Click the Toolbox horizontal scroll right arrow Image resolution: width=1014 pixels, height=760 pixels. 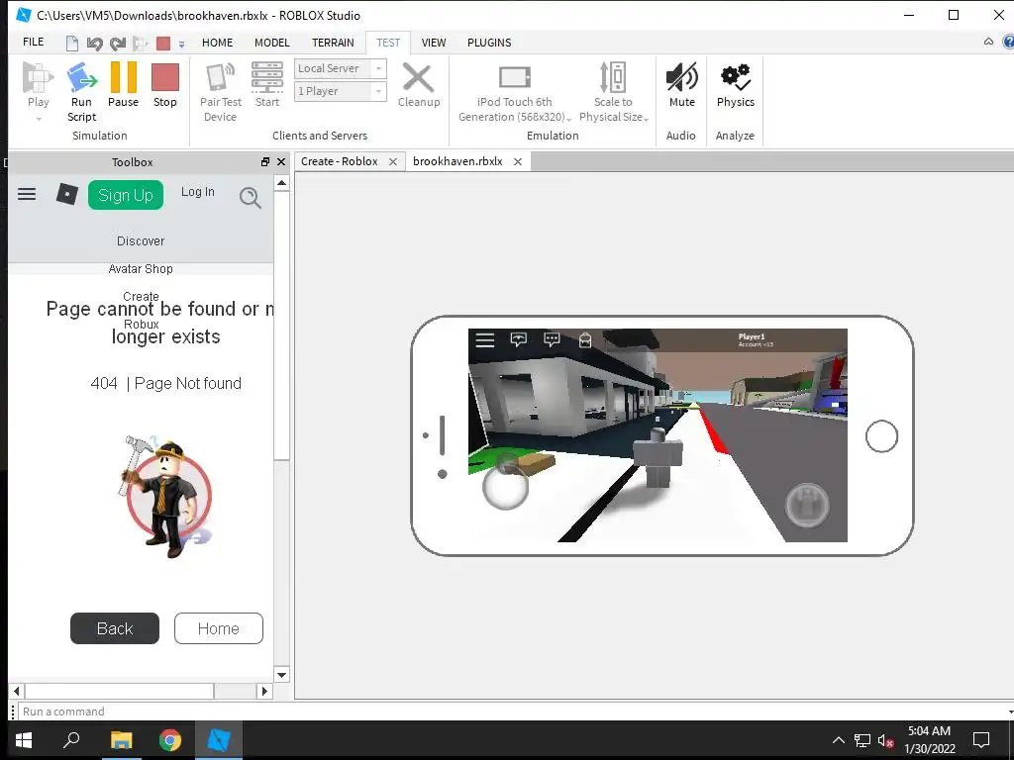pos(263,691)
